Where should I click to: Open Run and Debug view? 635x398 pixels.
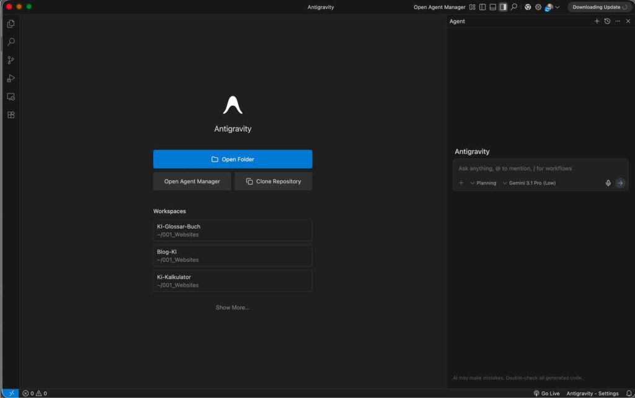[x=11, y=79]
